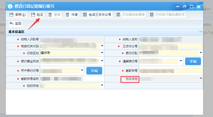Screen dimensions: 213x117
Task: Click the 验证 verify toolbar button
Action: [x=37, y=15]
